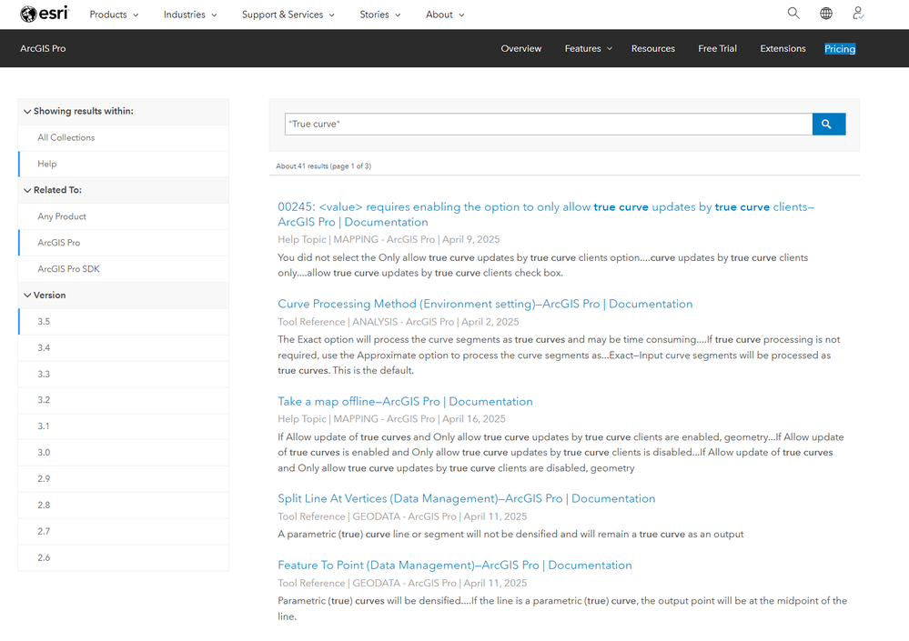Select version 2.6 filter
This screenshot has width=909, height=641.
(124, 557)
